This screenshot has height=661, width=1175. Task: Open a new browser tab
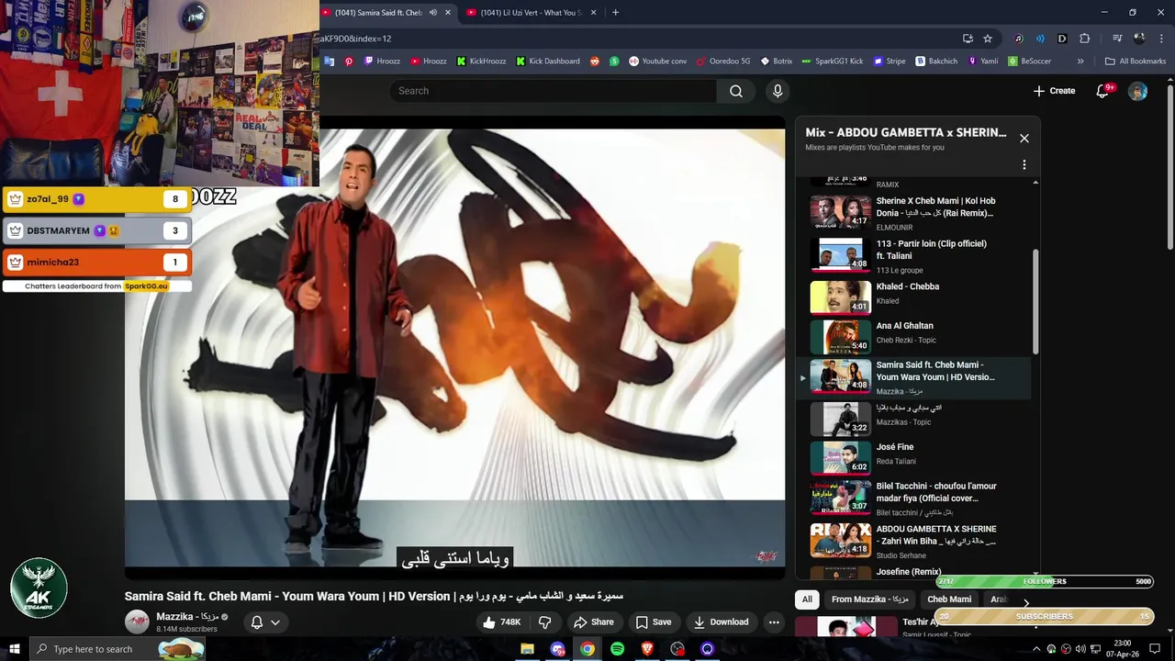[x=615, y=13]
